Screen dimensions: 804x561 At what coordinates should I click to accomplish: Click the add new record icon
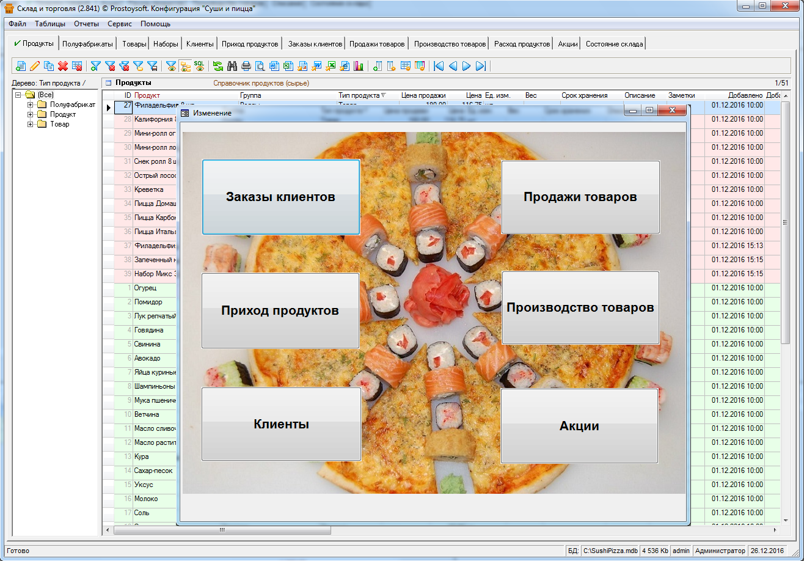[21, 66]
